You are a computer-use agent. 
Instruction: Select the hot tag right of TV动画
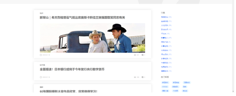pos(185,91)
